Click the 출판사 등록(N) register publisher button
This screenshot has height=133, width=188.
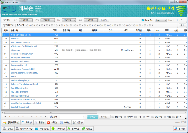tap(11, 123)
